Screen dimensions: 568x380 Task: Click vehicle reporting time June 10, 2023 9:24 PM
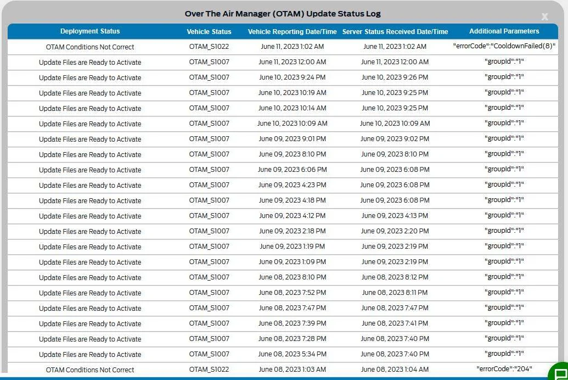point(293,77)
